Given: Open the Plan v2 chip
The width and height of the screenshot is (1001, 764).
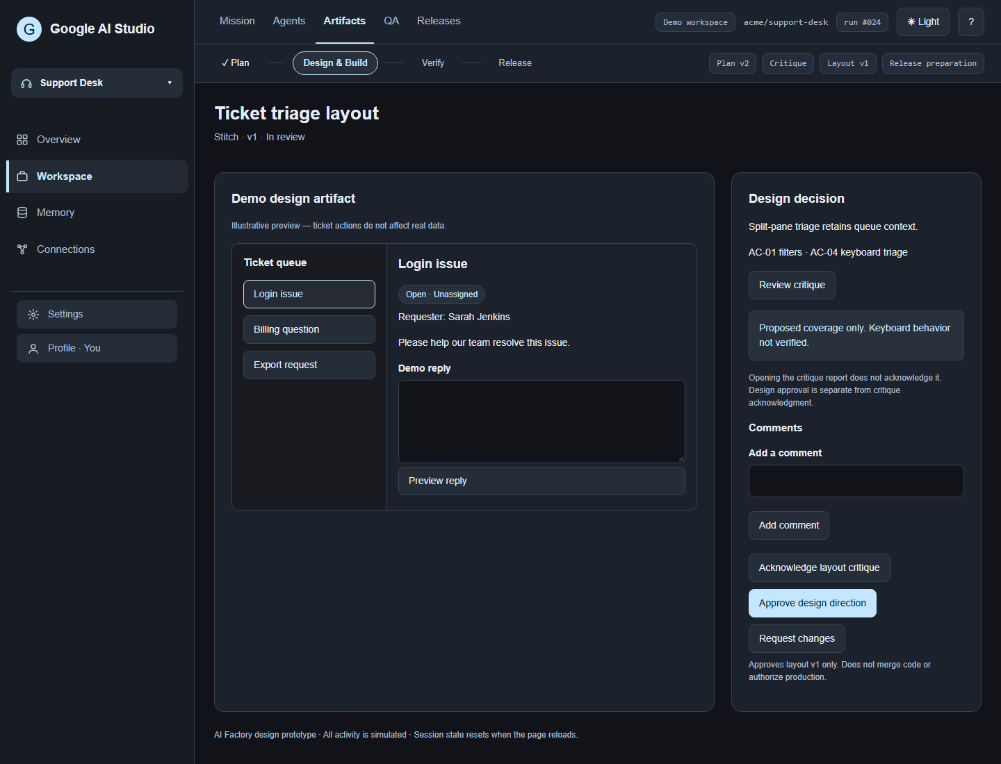Looking at the screenshot, I should pos(733,63).
